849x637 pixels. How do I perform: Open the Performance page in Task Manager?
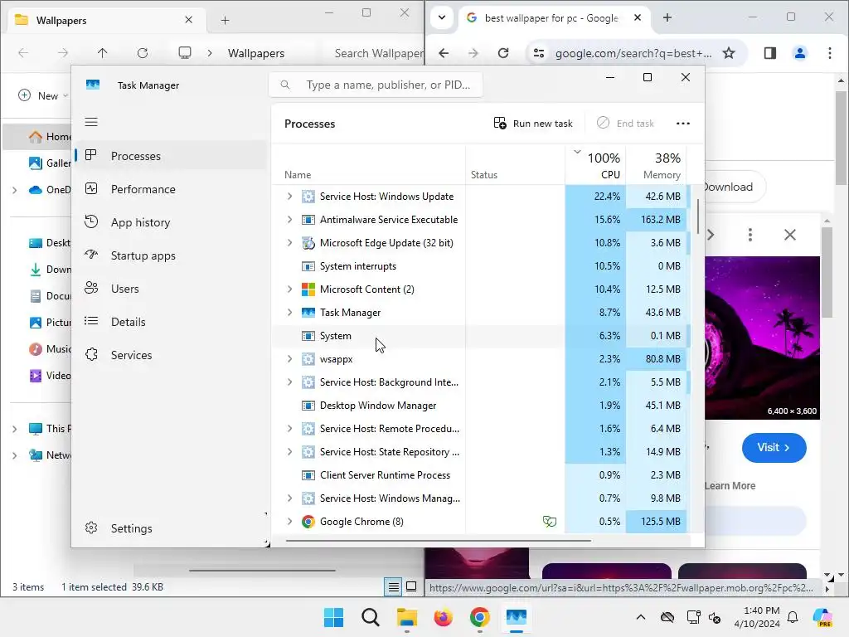[x=169, y=189]
